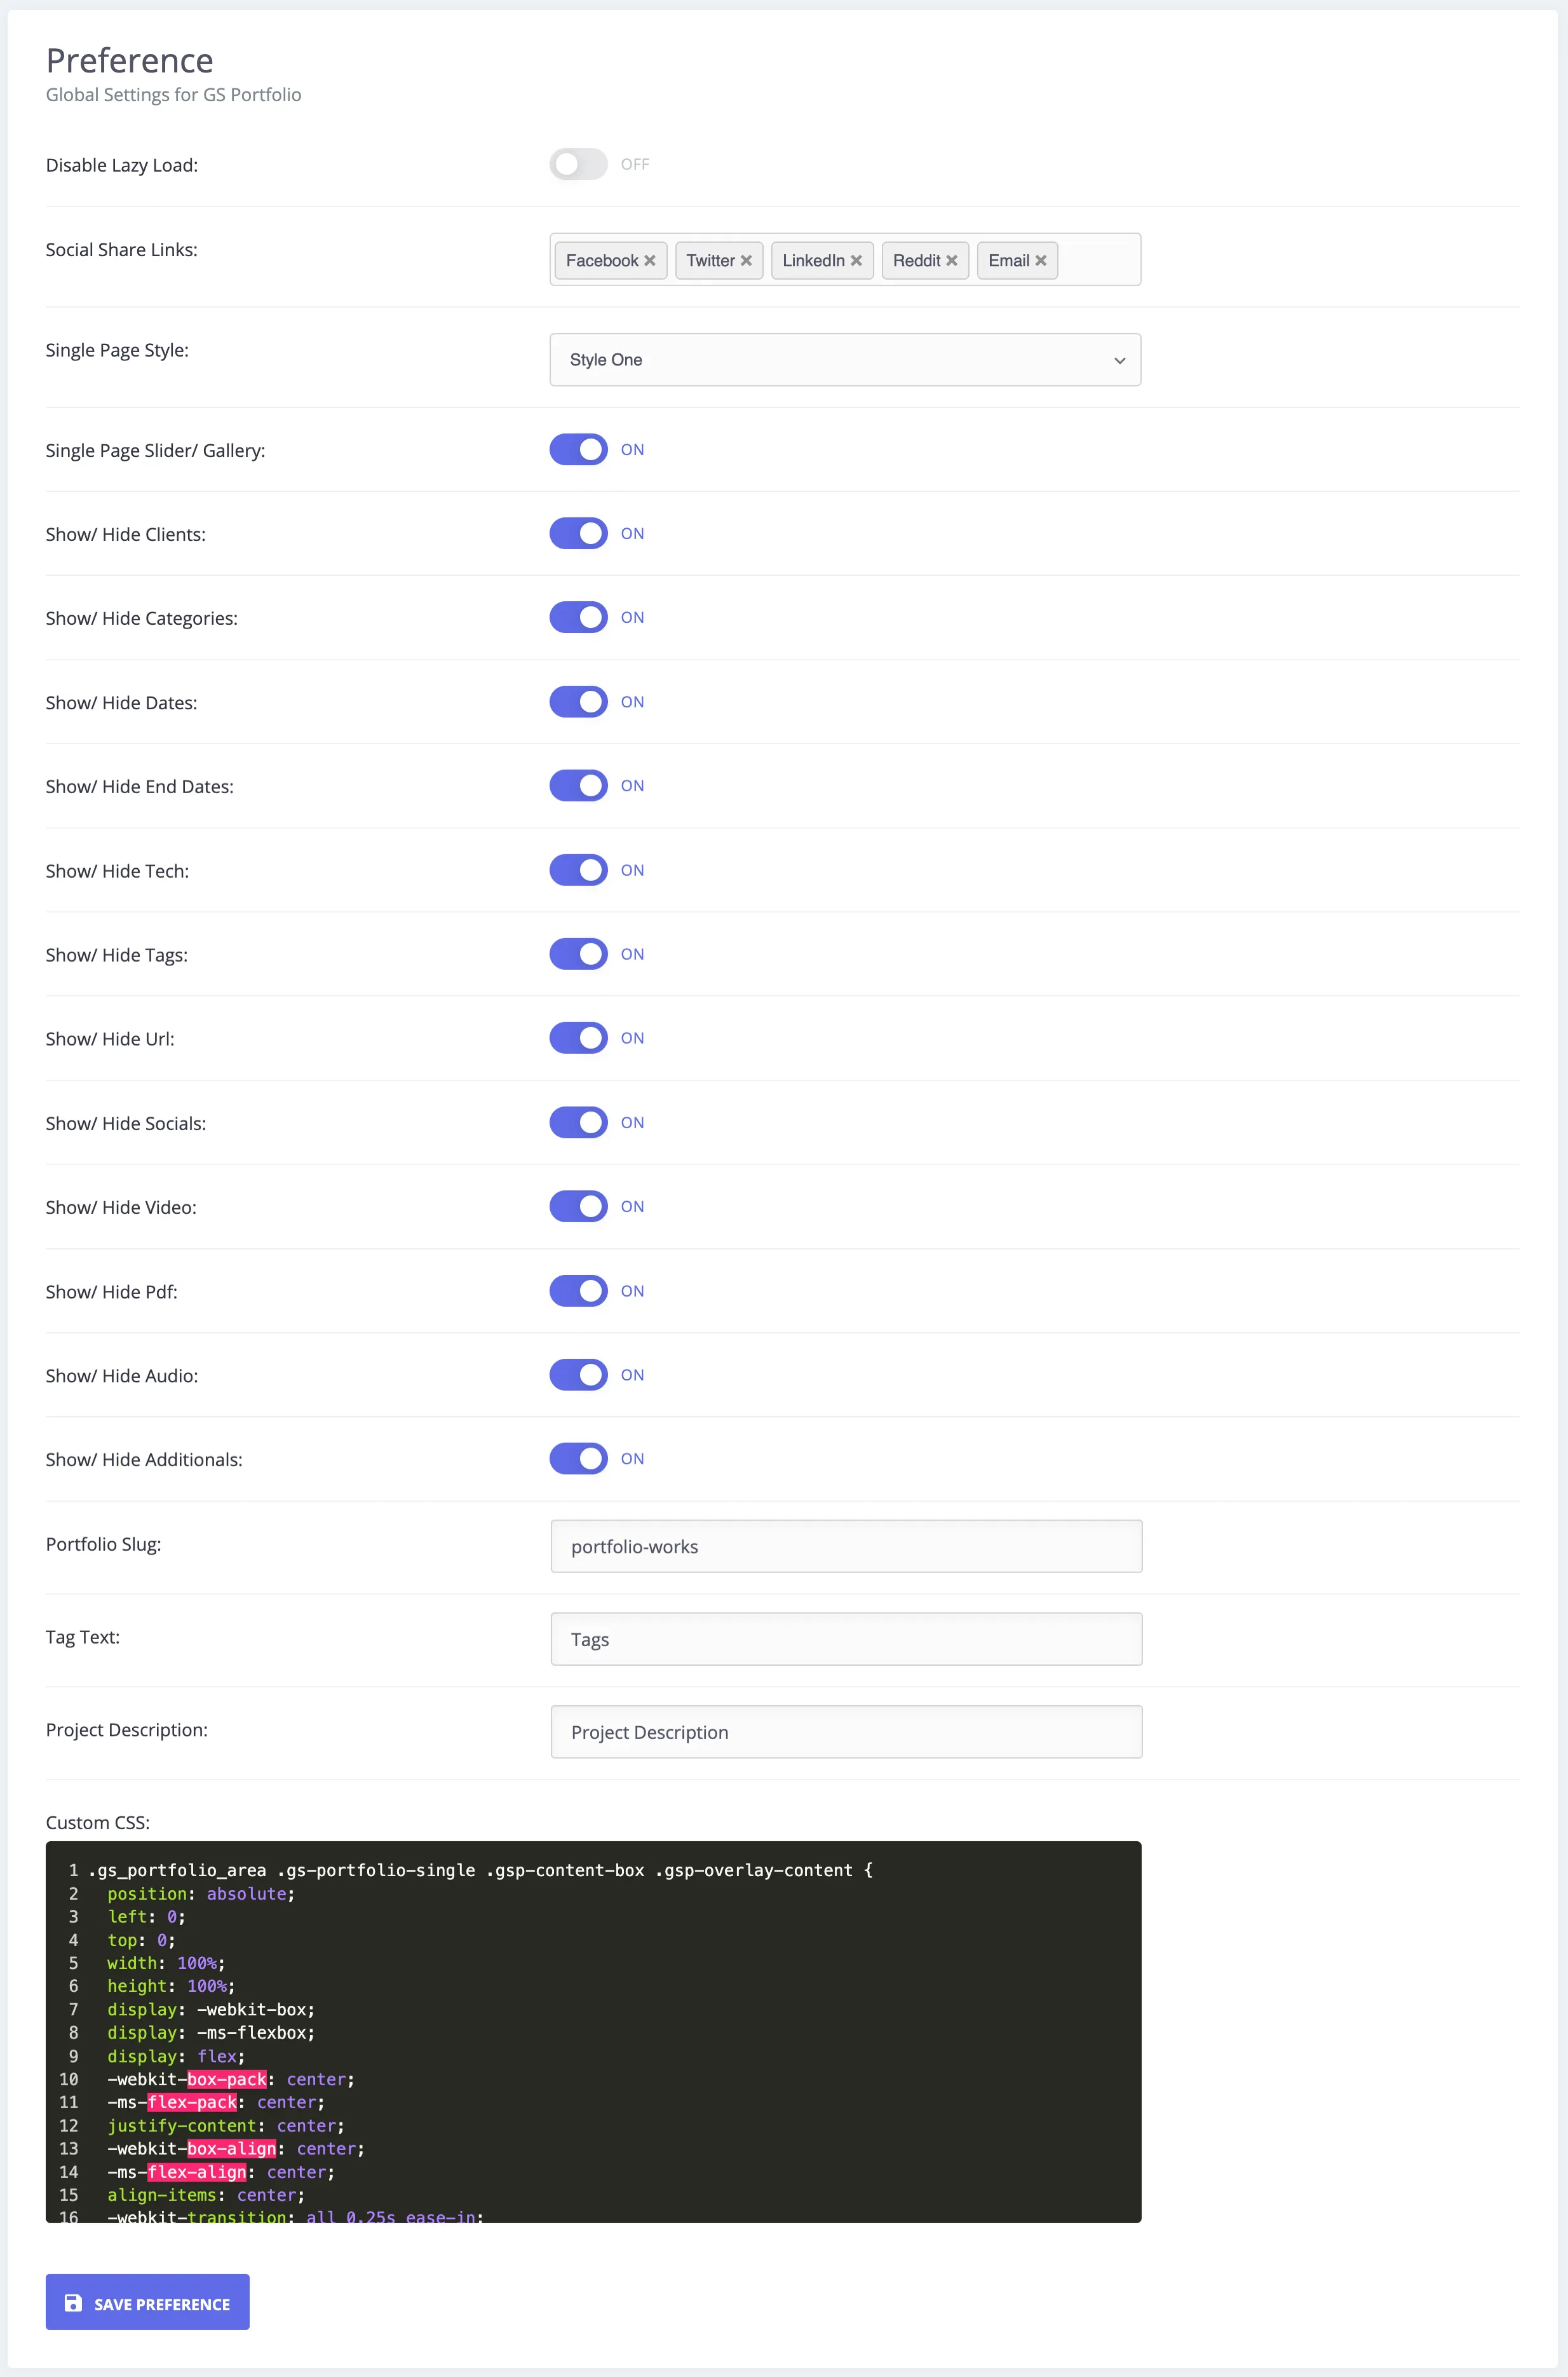Click into the Tag Text field
Viewport: 1568px width, 2377px height.
pos(845,1638)
